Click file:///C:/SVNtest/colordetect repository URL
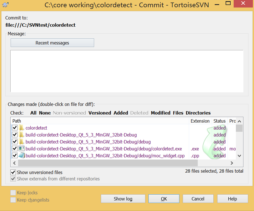 point(40,25)
